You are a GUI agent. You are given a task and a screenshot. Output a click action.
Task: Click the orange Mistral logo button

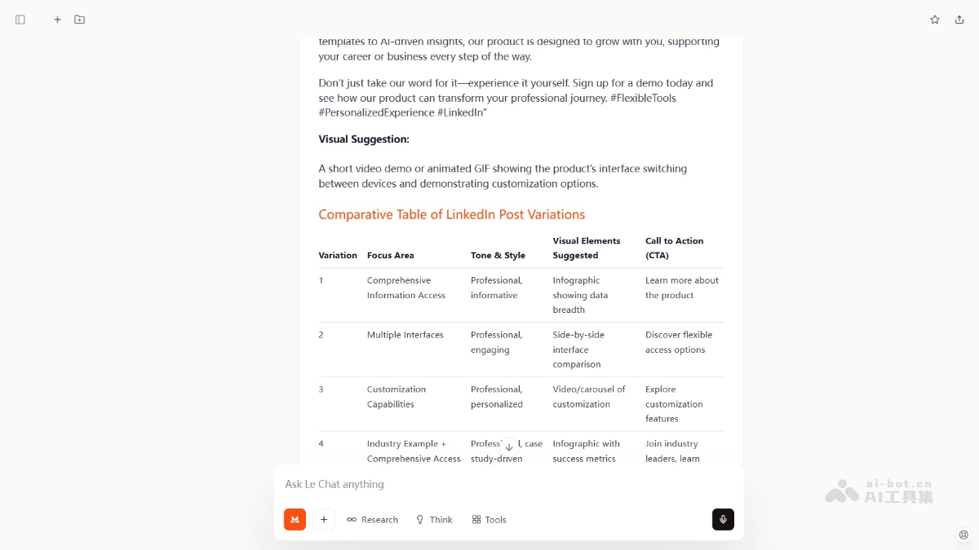[x=295, y=519]
